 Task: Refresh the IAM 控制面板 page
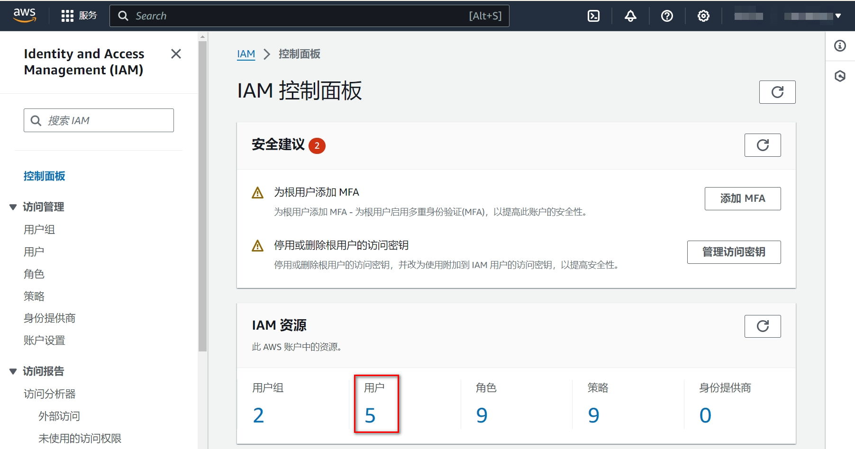pyautogui.click(x=777, y=92)
